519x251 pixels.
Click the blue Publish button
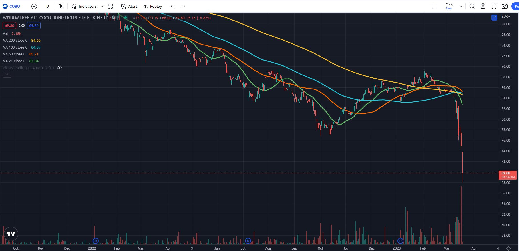coord(515,6)
